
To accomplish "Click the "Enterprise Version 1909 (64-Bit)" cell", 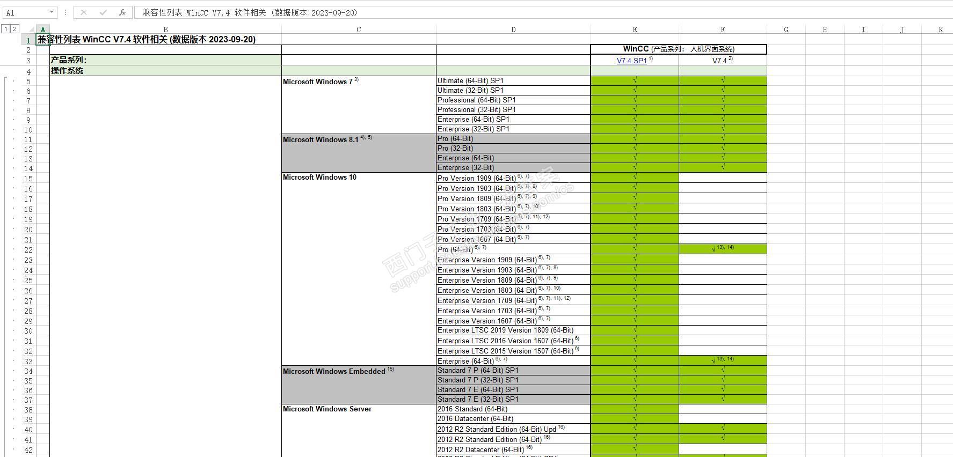I will [513, 260].
